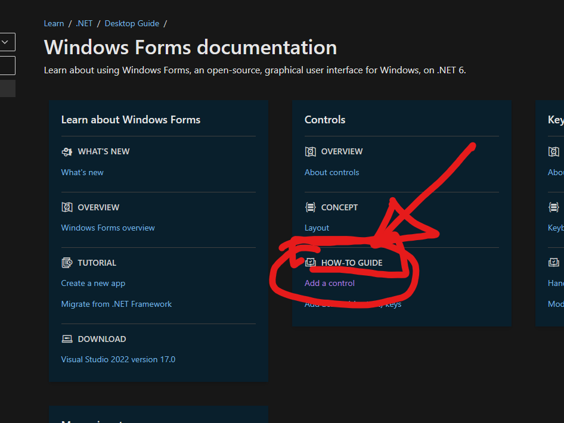Click the Overview icon in Controls card
The width and height of the screenshot is (564, 423).
tap(311, 152)
